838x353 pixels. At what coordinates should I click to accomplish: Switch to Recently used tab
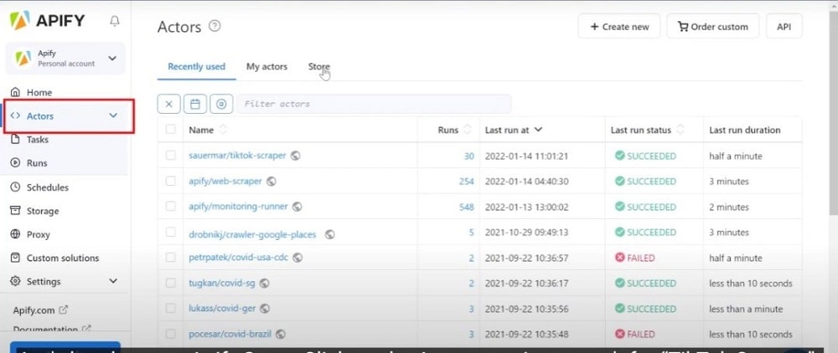[197, 67]
